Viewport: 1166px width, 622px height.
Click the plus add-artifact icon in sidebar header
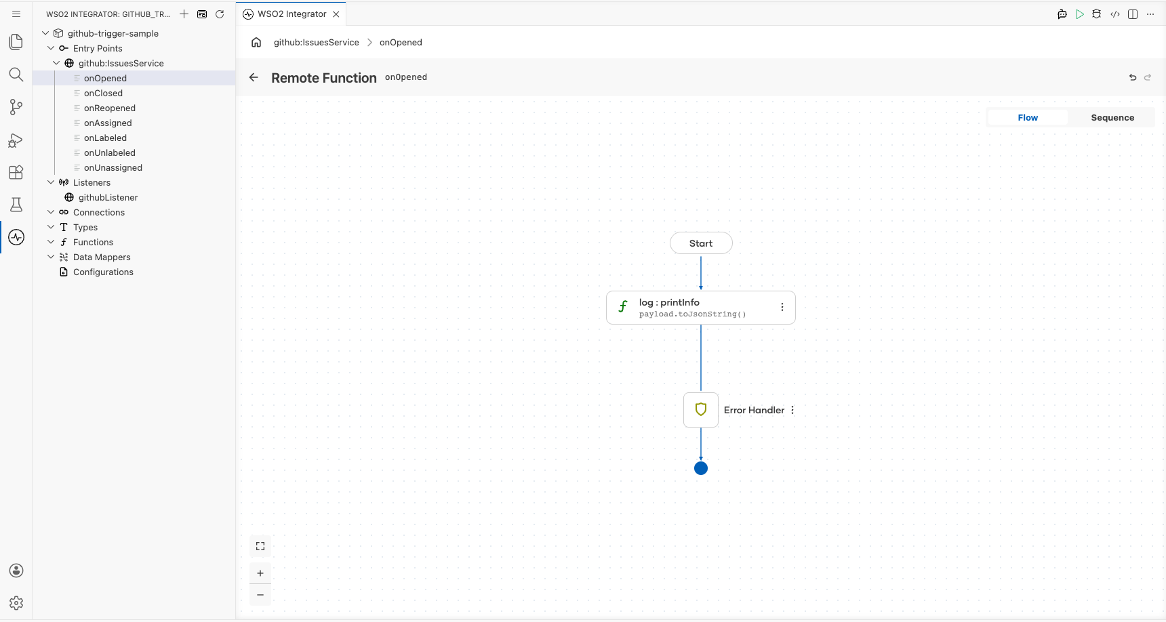point(184,14)
